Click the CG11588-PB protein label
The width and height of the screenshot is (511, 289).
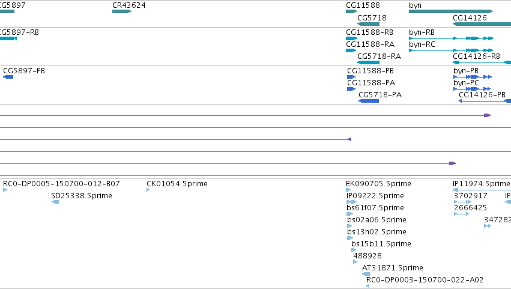tap(370, 71)
